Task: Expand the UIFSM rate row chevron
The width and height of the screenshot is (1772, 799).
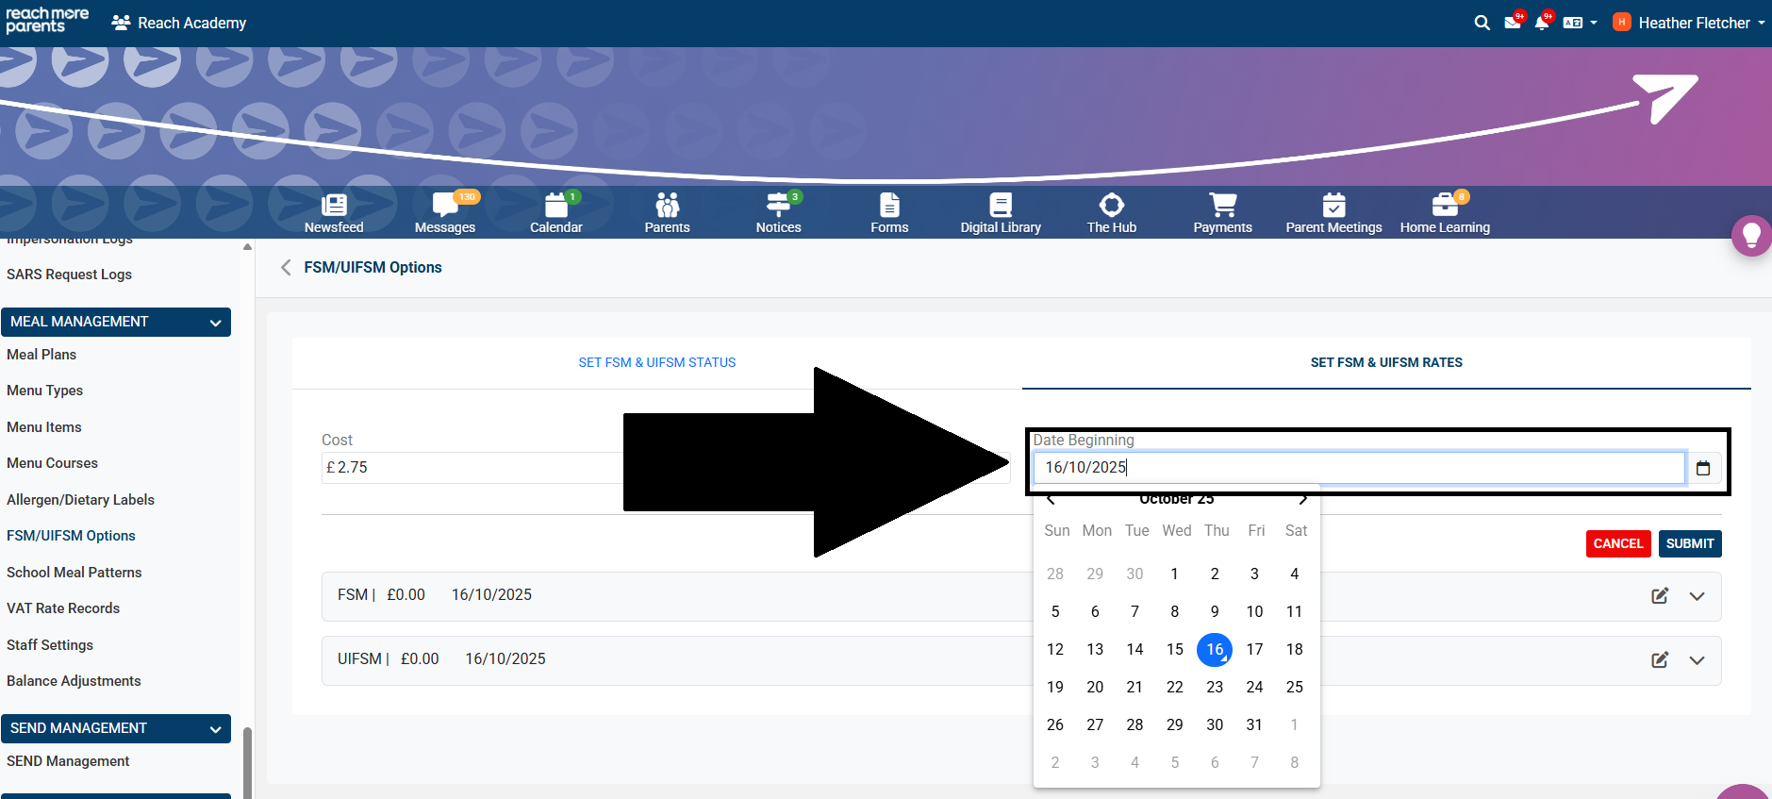Action: point(1697,660)
